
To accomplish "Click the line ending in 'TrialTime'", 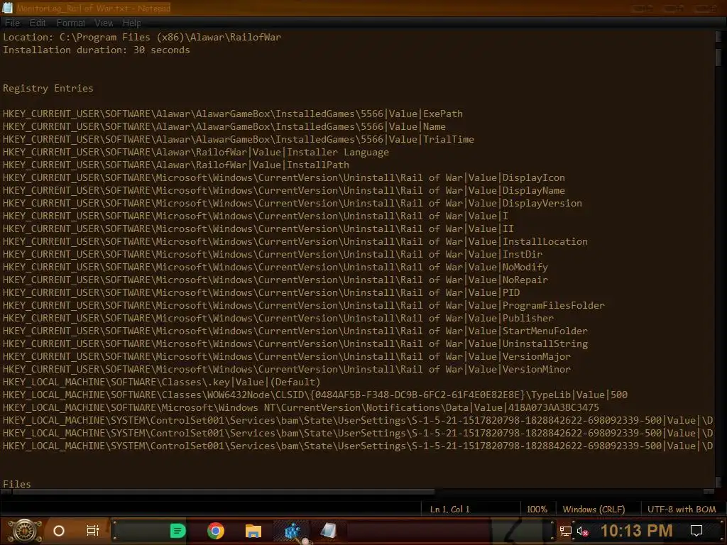I will click(x=239, y=140).
